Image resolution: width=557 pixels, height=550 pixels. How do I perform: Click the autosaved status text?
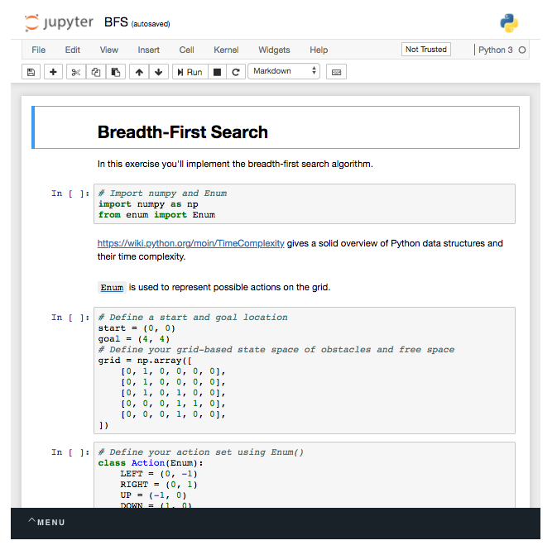[151, 24]
